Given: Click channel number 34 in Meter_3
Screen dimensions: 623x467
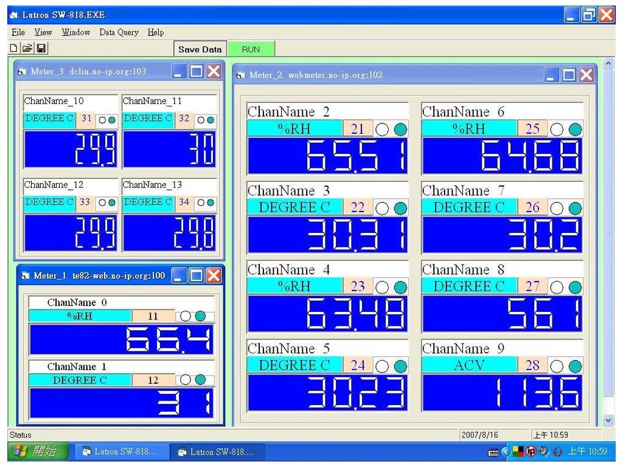Looking at the screenshot, I should [x=184, y=202].
